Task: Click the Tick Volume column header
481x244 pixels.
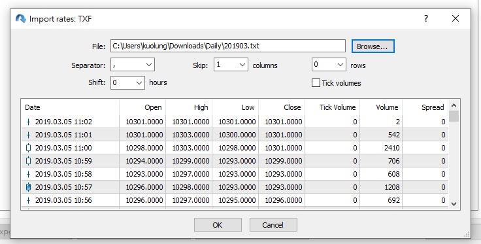Action: coord(332,107)
